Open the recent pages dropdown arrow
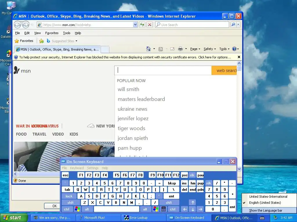Image resolution: width=297 pixels, height=222 pixels. [32, 25]
